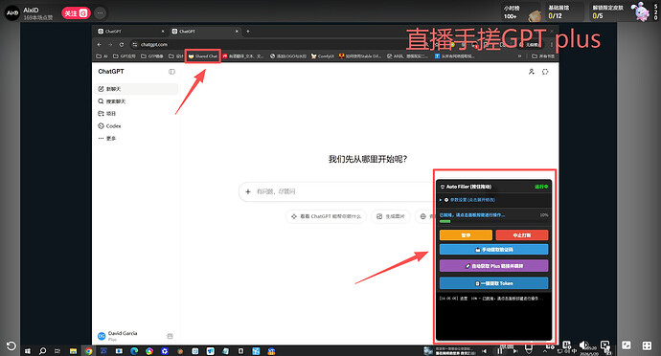Click the temporary chat icon at top right
This screenshot has height=356, width=661.
[x=545, y=72]
